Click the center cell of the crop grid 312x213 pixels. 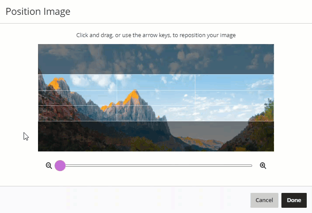tap(156, 98)
